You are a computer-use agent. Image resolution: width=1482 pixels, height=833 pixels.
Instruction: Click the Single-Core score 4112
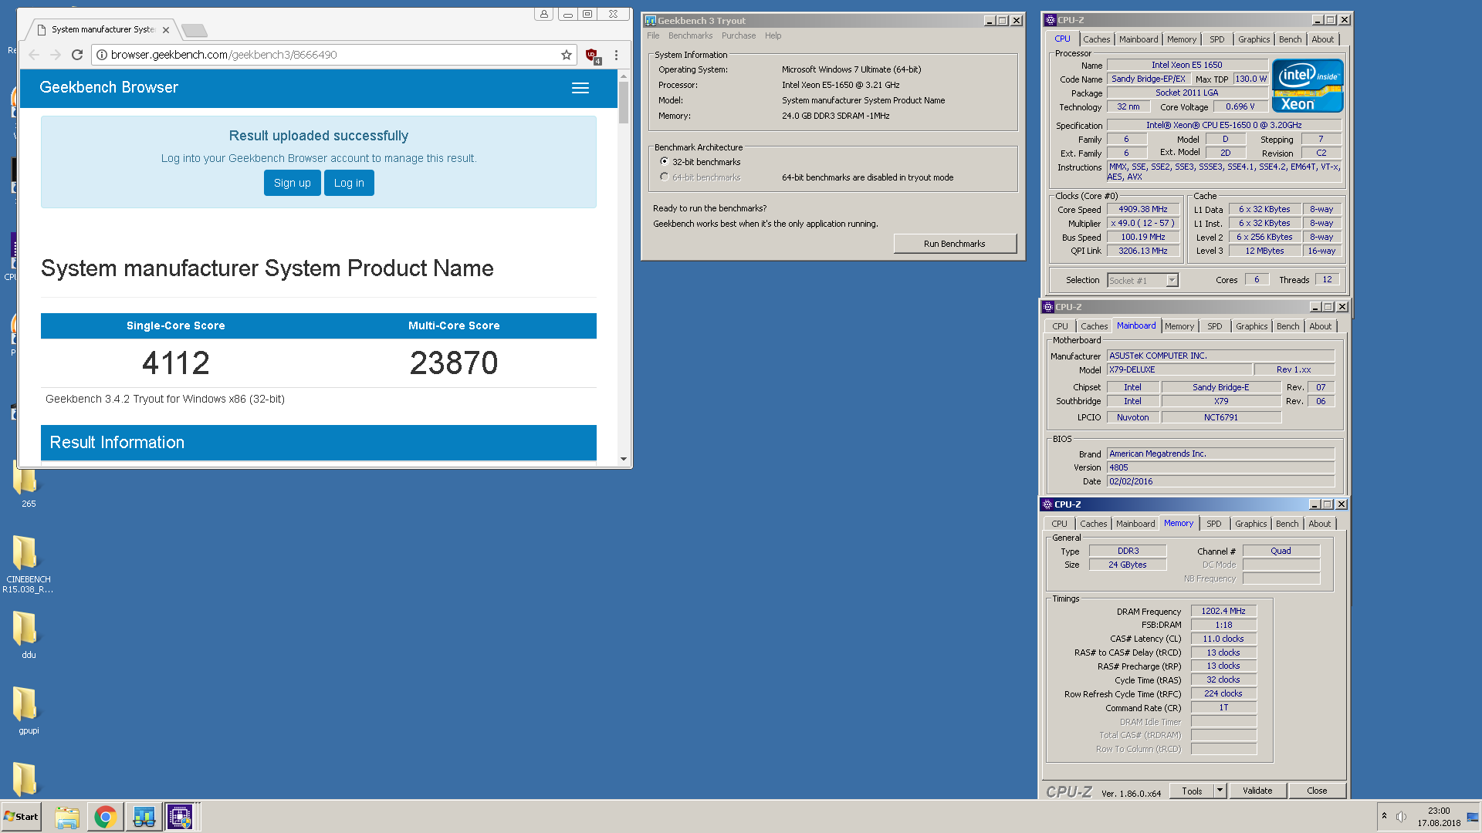(x=176, y=363)
